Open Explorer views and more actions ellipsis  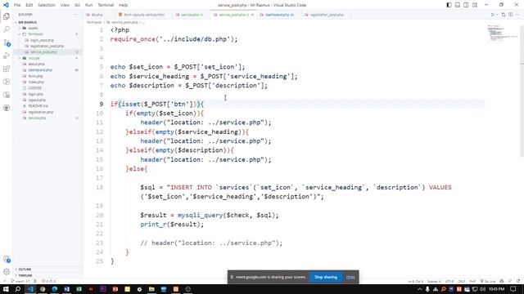tap(76, 15)
